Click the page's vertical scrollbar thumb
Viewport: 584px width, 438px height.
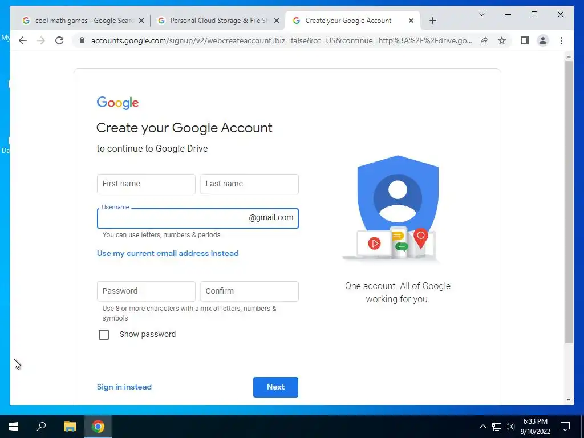click(x=569, y=202)
